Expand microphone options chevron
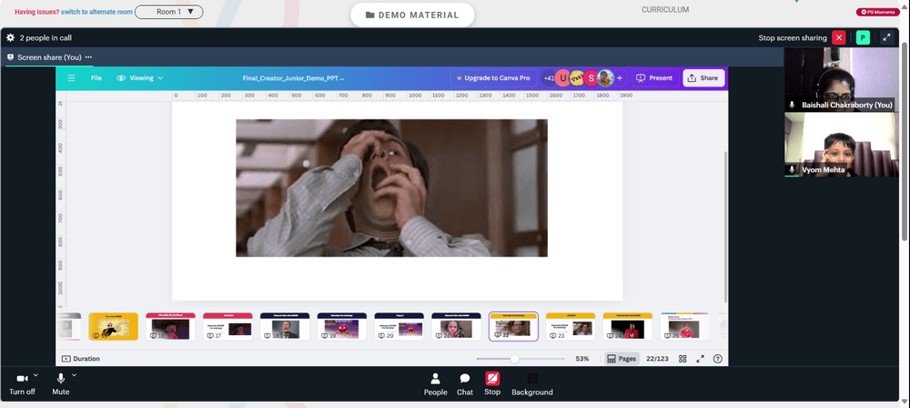Screen dimensions: 910x408 click(x=74, y=375)
